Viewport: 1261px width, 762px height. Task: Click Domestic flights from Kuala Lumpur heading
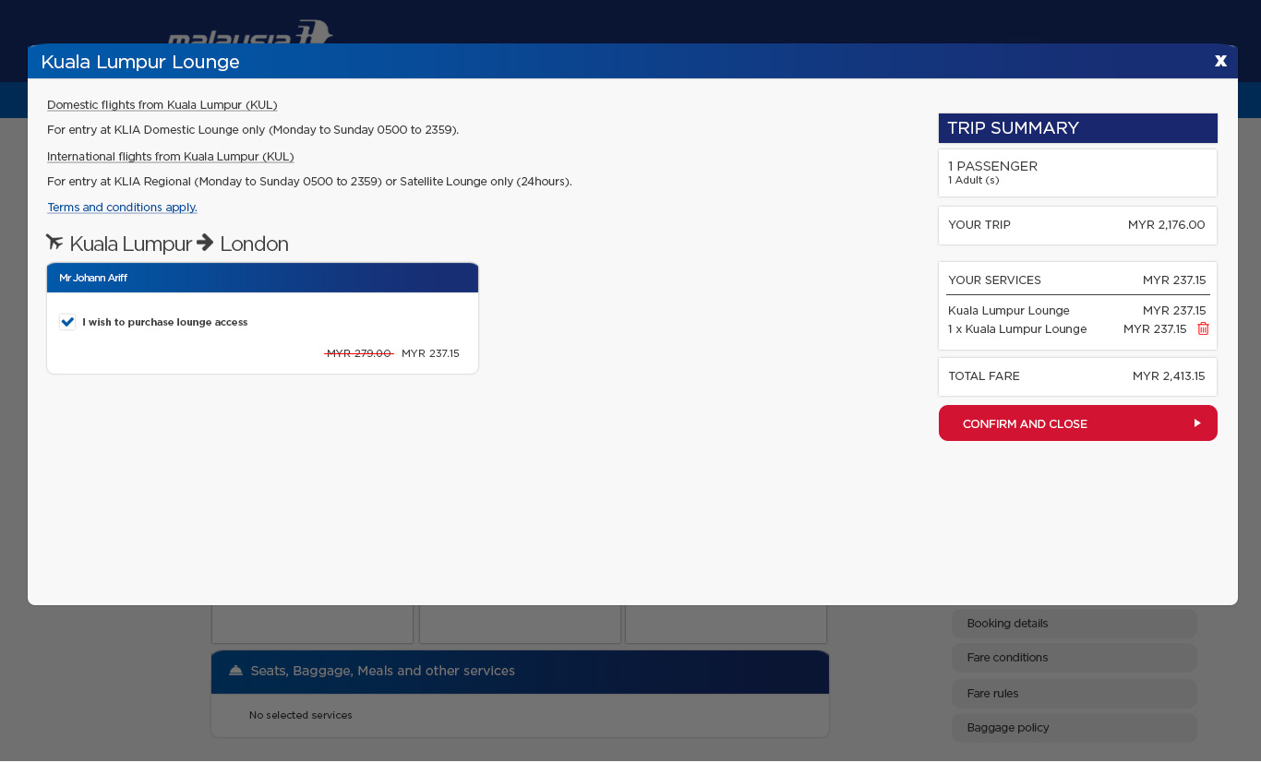pos(162,105)
